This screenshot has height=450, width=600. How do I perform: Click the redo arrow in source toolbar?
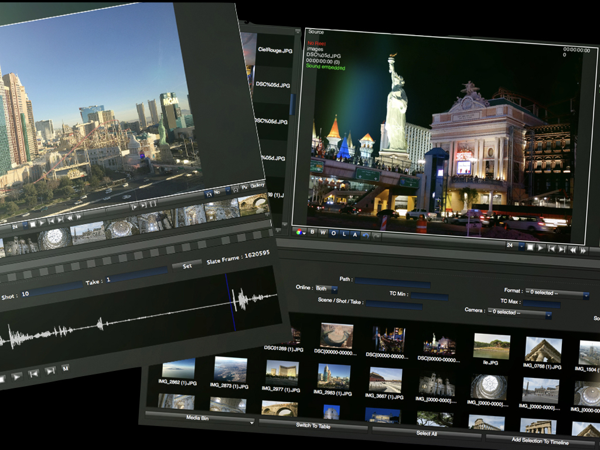click(376, 236)
